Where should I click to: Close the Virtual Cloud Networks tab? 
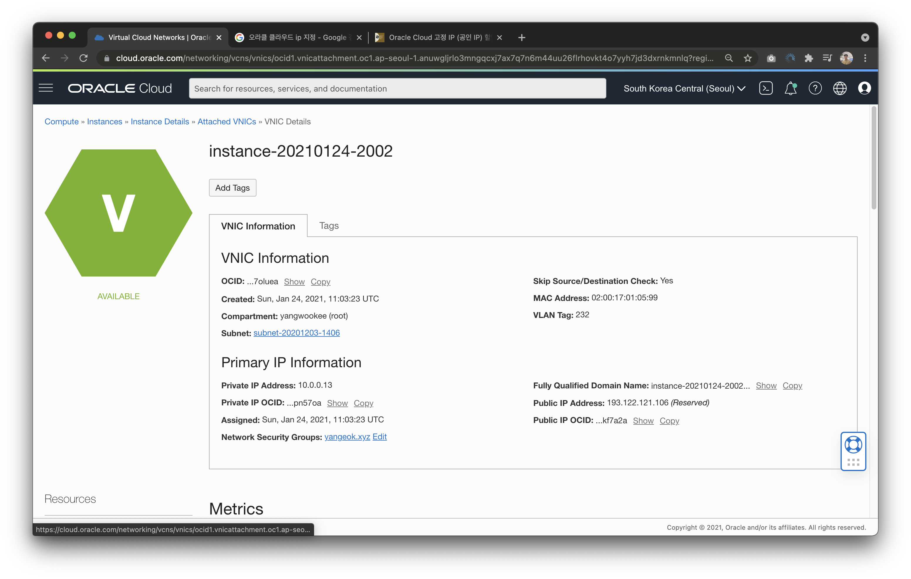click(x=219, y=38)
